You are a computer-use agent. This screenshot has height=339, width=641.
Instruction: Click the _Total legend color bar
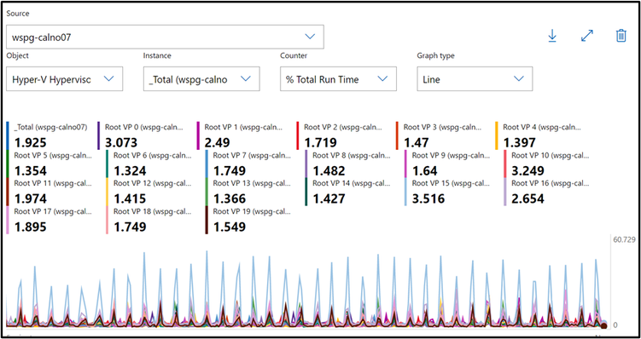[9, 135]
